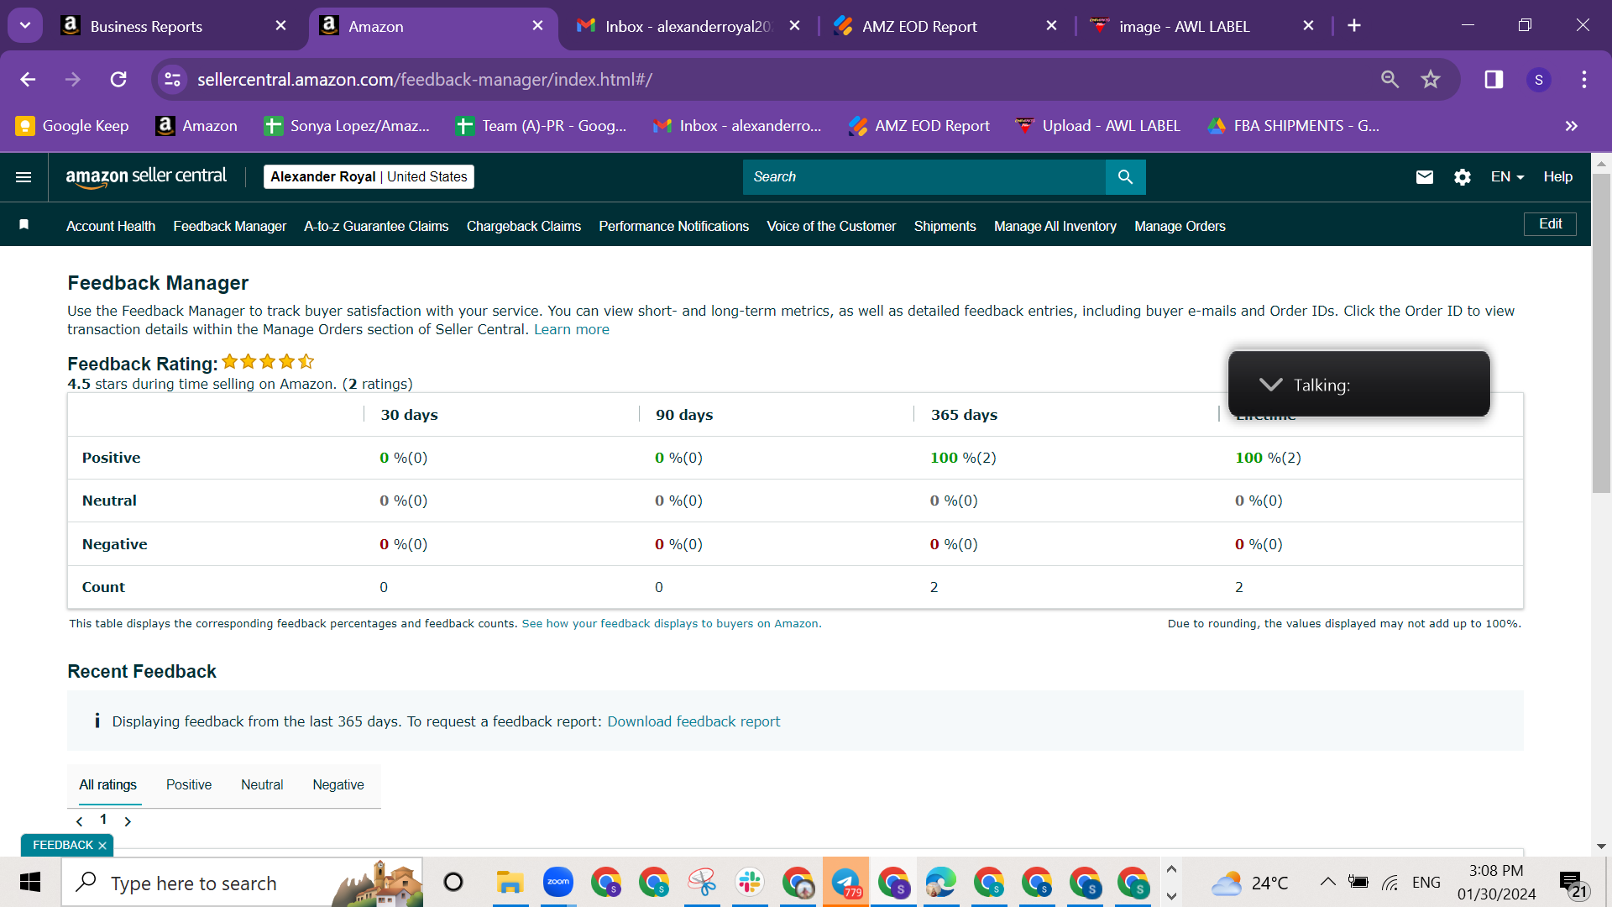Expand the EN language dropdown
Viewport: 1612px width, 907px height.
tap(1507, 177)
